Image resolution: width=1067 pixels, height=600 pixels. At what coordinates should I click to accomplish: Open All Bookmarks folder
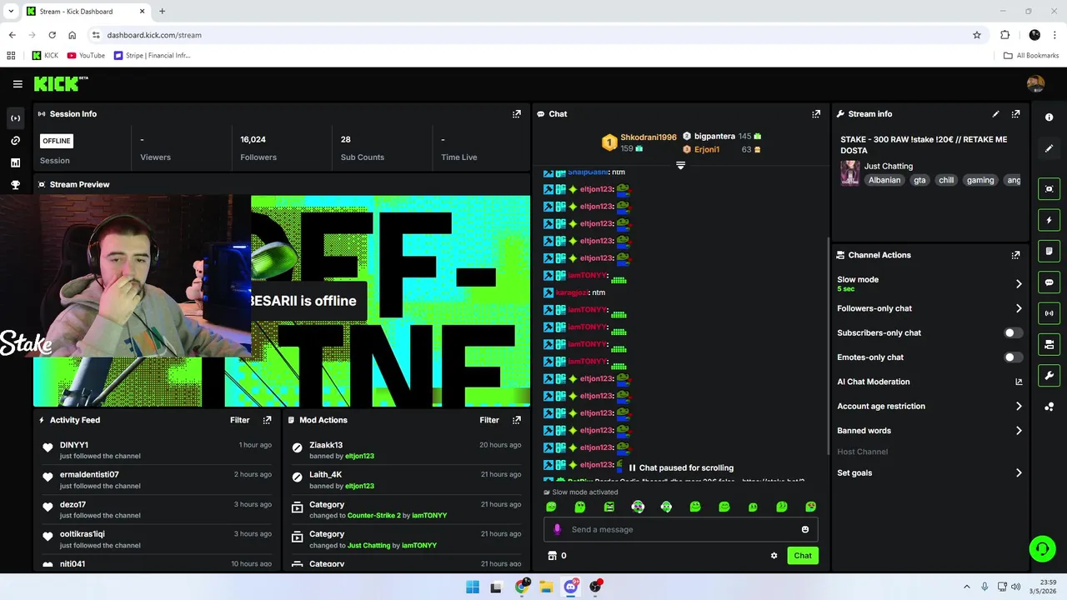1031,56
